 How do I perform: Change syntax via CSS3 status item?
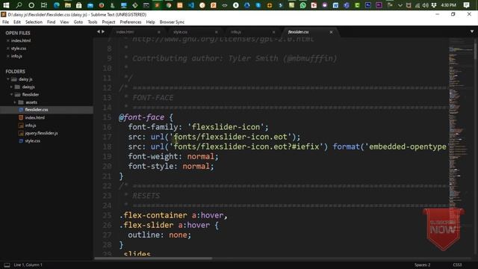[457, 265]
